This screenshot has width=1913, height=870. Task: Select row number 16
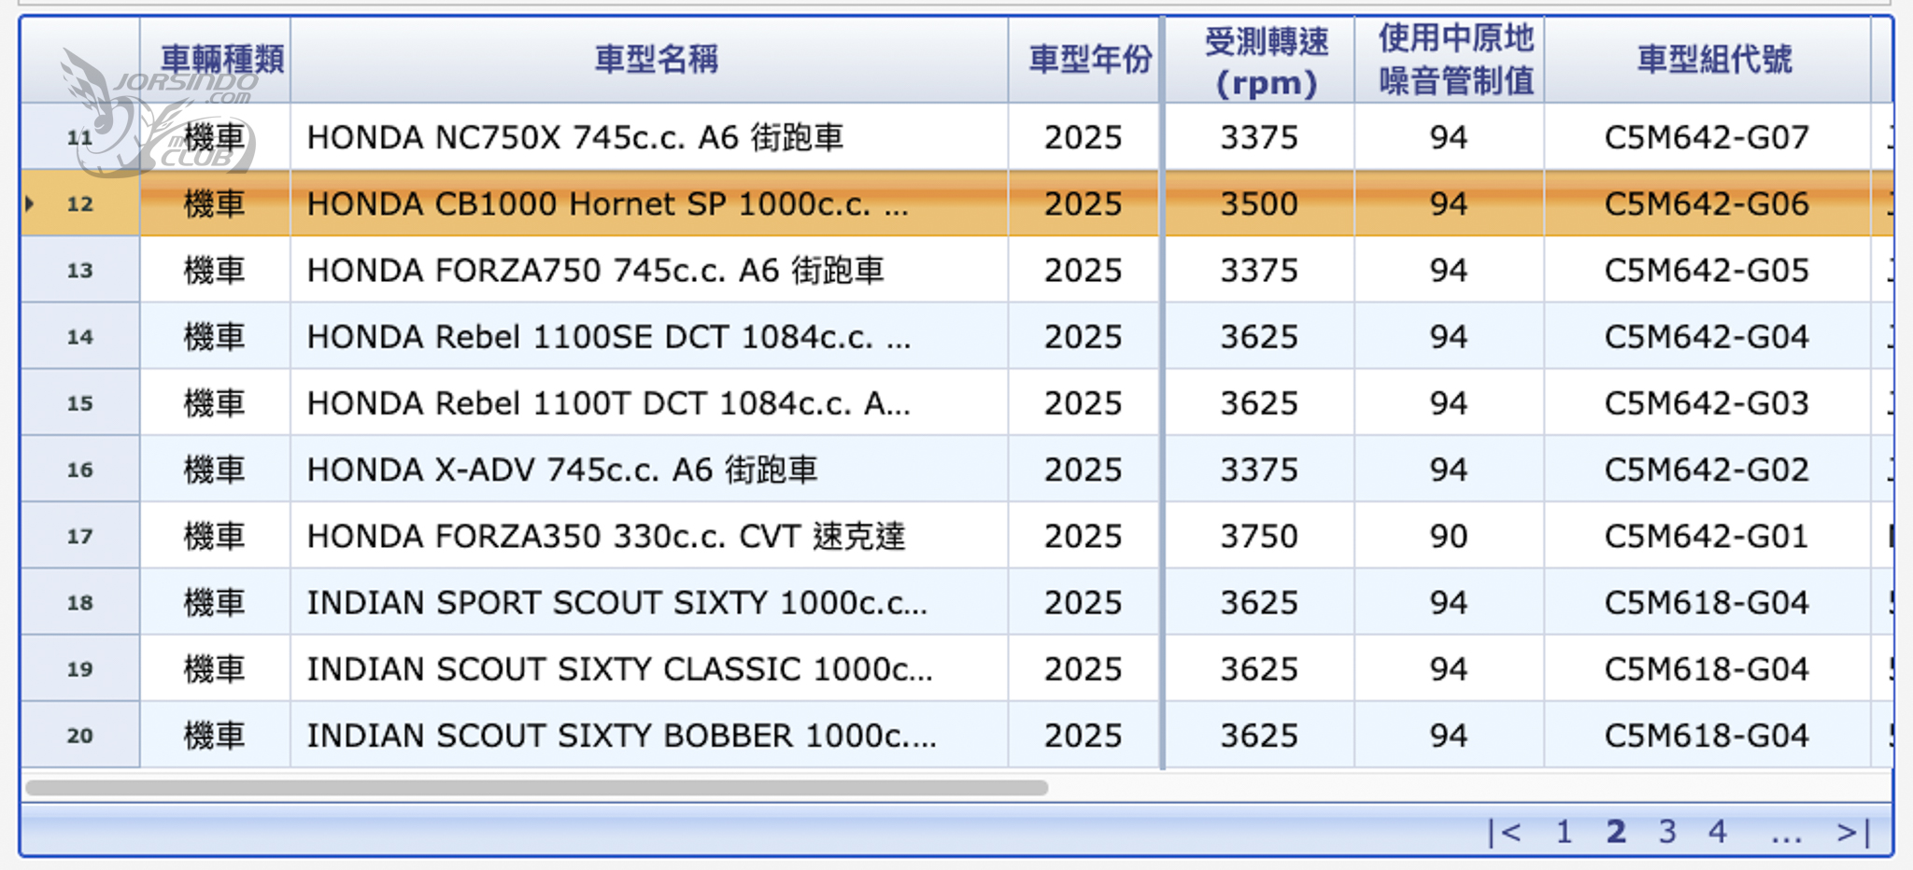[80, 470]
